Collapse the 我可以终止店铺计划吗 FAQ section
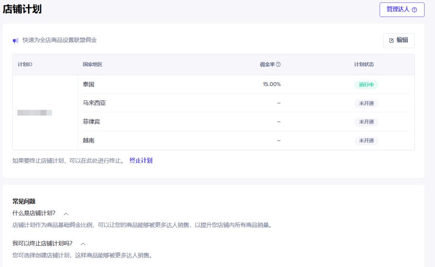The image size is (435, 267). tap(83, 243)
